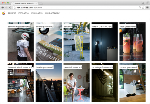Click the Chrome user profile icon
The width and height of the screenshot is (150, 104).
[x=143, y=2]
